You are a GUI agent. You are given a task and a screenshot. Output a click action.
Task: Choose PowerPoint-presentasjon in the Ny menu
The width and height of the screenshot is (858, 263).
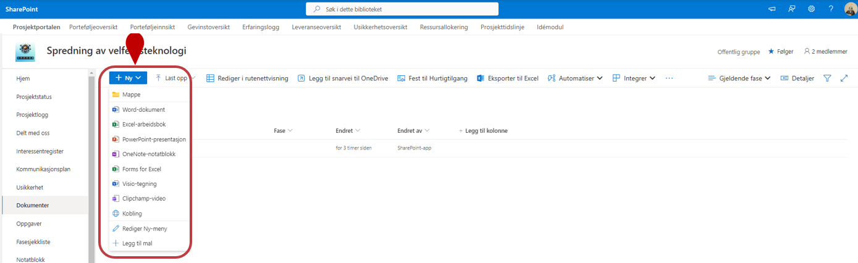[x=154, y=139]
